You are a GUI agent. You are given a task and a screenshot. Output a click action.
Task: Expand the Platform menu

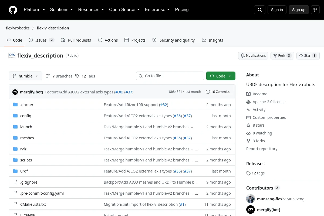coord(34,10)
